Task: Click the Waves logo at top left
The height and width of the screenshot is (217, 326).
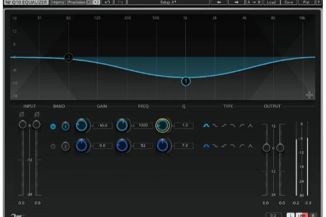Action: tap(8, 2)
